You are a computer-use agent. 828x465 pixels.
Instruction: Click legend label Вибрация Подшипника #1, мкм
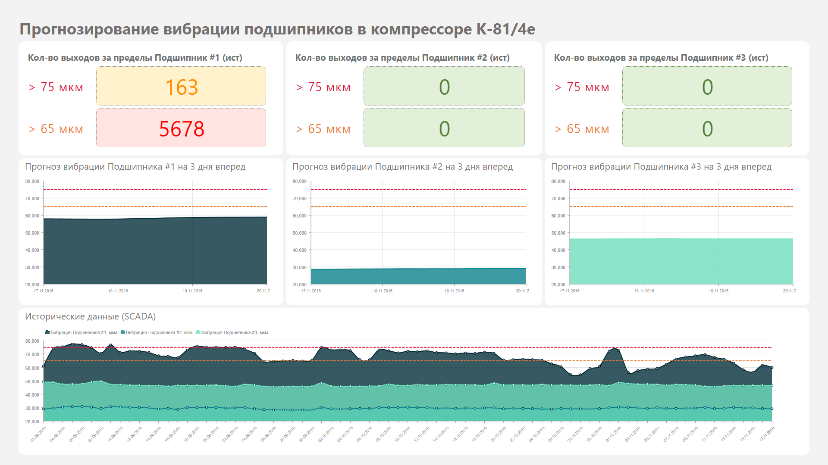(84, 332)
